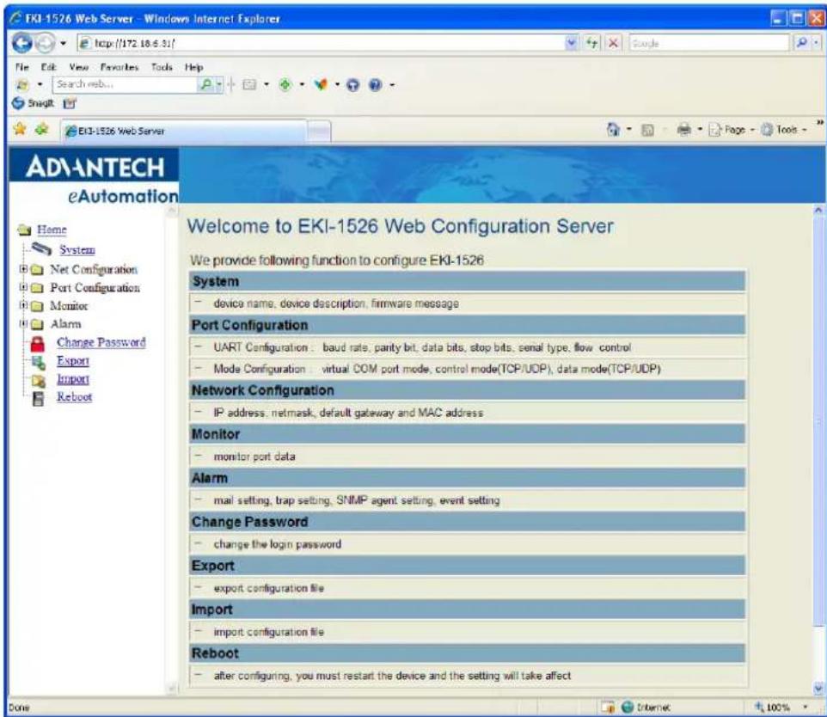Select the EKI-1526 Web Server tab

coord(185,131)
